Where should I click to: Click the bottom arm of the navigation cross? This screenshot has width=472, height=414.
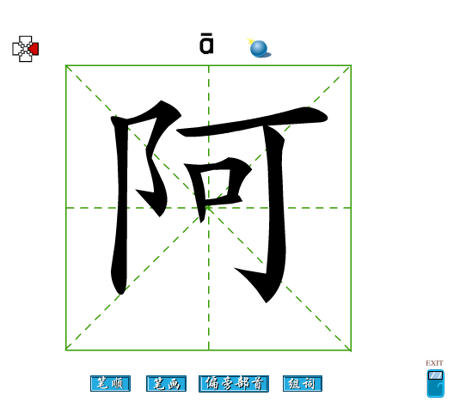point(25,58)
